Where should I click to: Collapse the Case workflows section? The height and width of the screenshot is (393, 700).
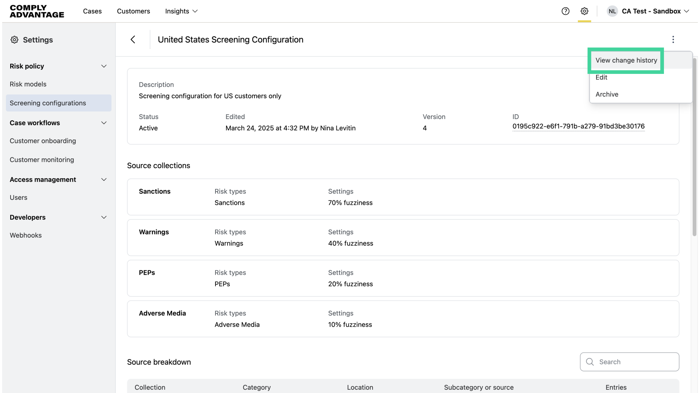[104, 123]
